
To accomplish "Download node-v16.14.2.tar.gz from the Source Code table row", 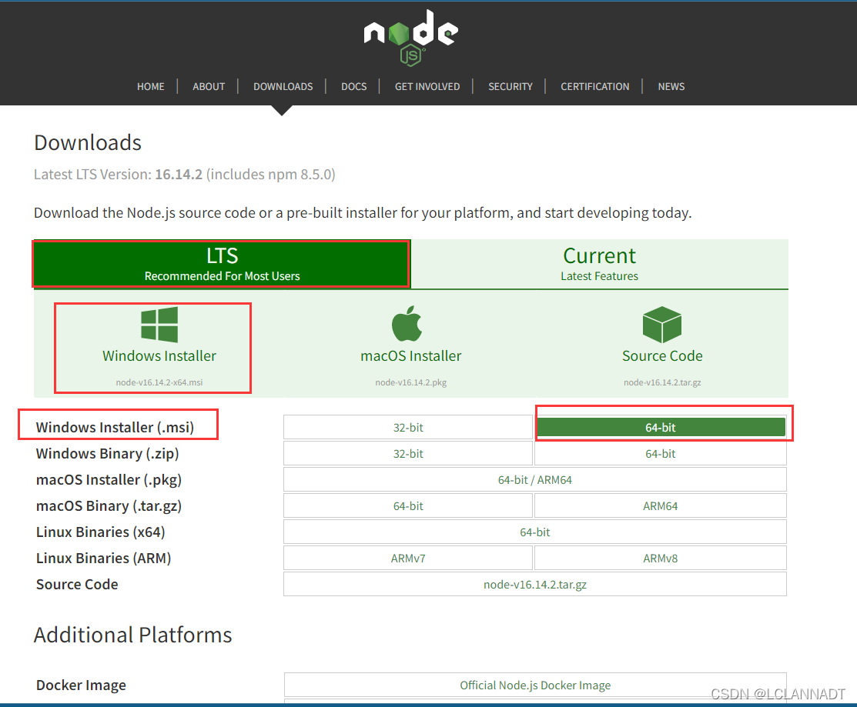I will click(535, 585).
